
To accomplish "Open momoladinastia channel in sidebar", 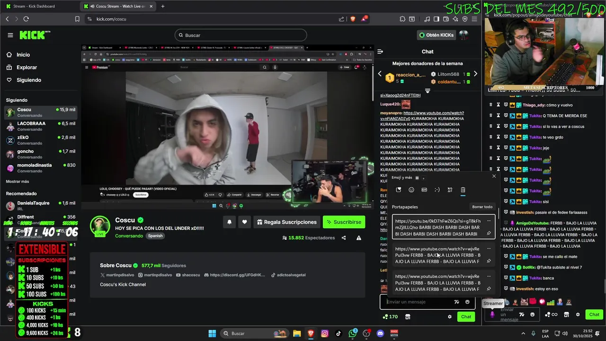I will (x=40, y=168).
